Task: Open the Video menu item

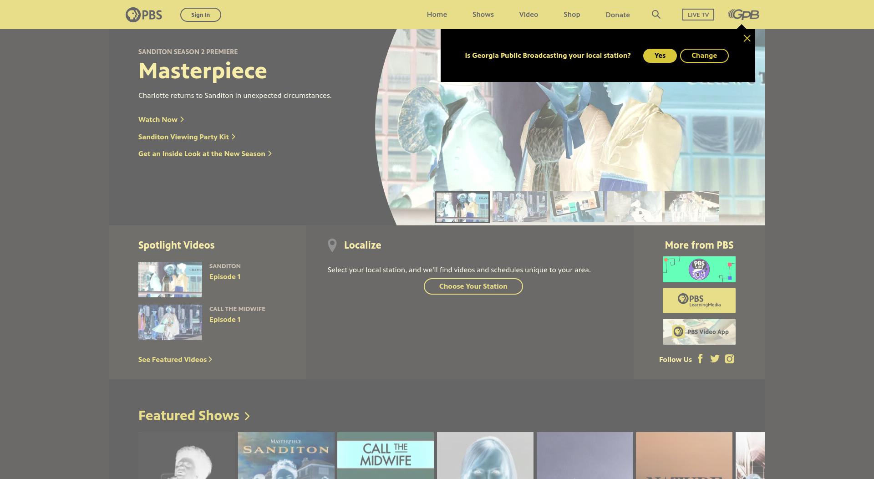Action: 528,15
